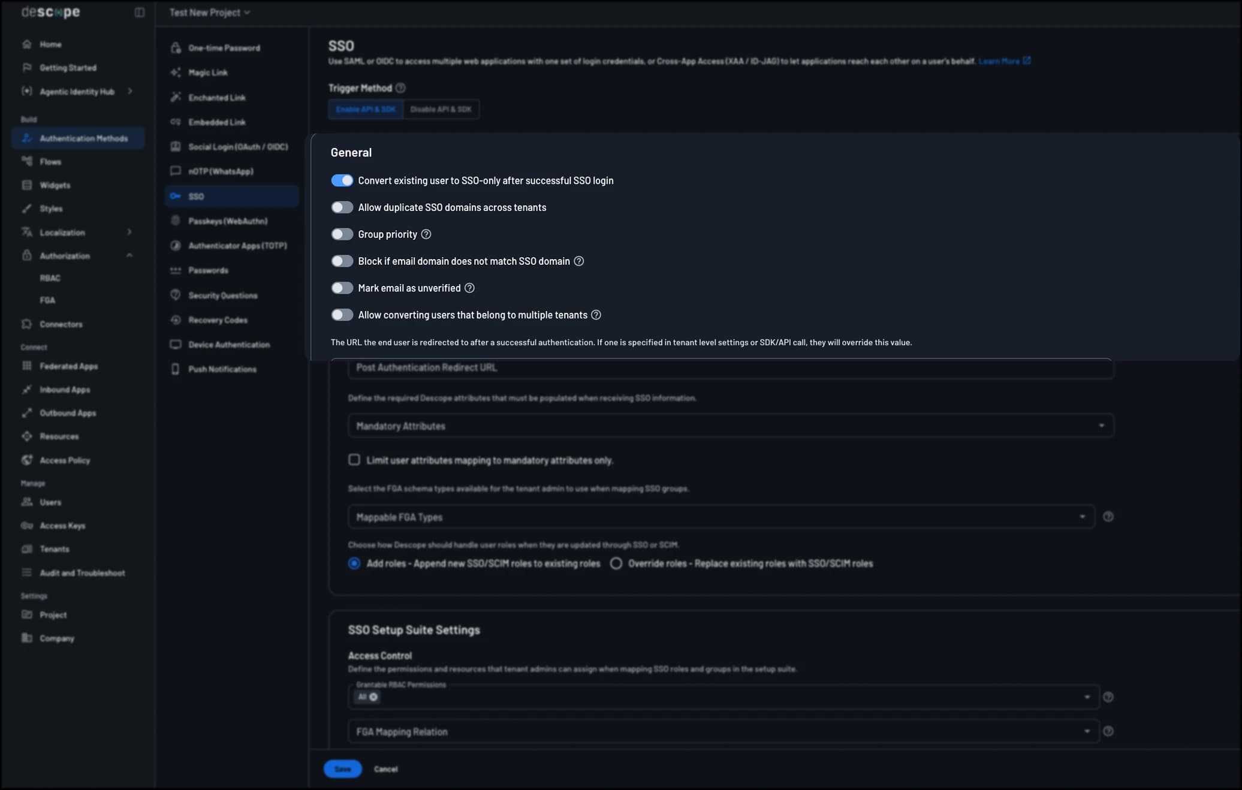Toggle Convert existing user to SSO-only switch

pyautogui.click(x=342, y=180)
